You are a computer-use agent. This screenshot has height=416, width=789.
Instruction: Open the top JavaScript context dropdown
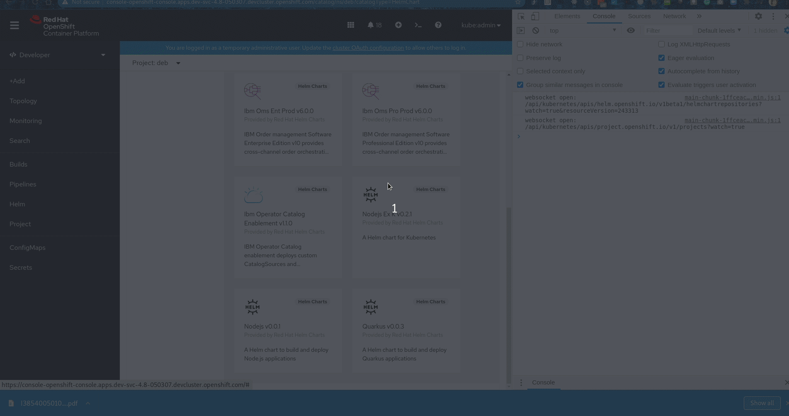coord(583,31)
